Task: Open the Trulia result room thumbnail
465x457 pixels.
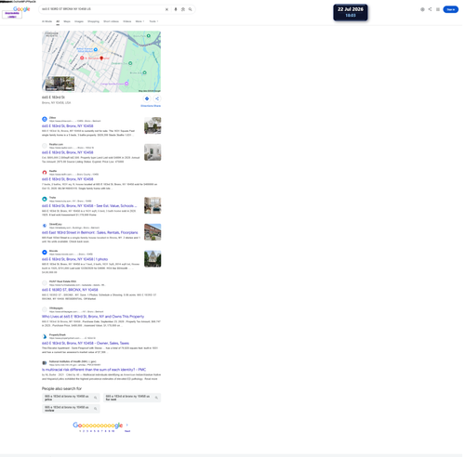Action: [153, 205]
